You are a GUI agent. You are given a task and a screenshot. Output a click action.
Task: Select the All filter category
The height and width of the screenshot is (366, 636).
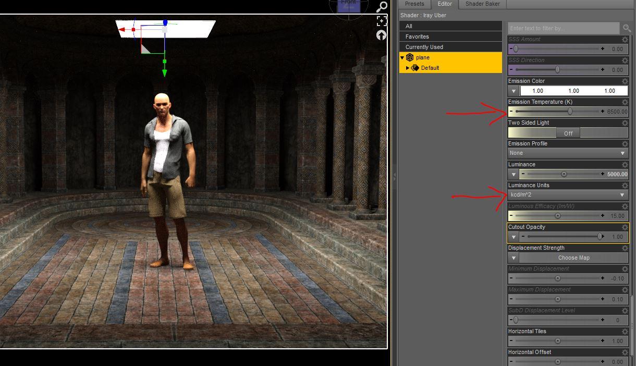[x=450, y=26]
